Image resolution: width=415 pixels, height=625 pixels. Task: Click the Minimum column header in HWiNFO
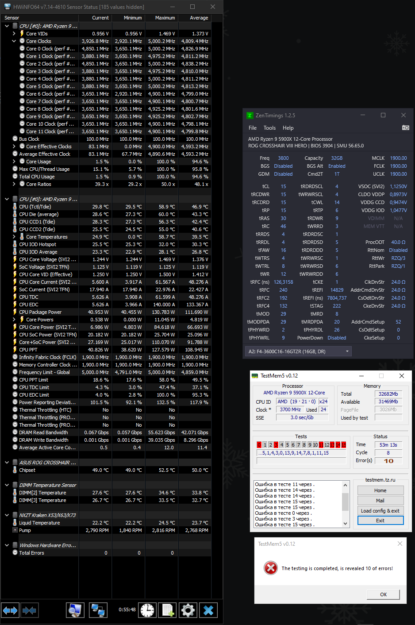pyautogui.click(x=128, y=18)
